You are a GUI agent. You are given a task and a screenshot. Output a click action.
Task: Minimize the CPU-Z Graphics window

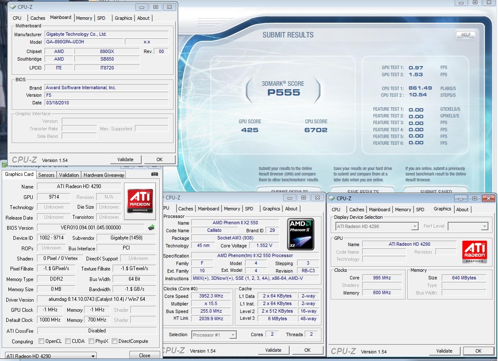pyautogui.click(x=461, y=199)
